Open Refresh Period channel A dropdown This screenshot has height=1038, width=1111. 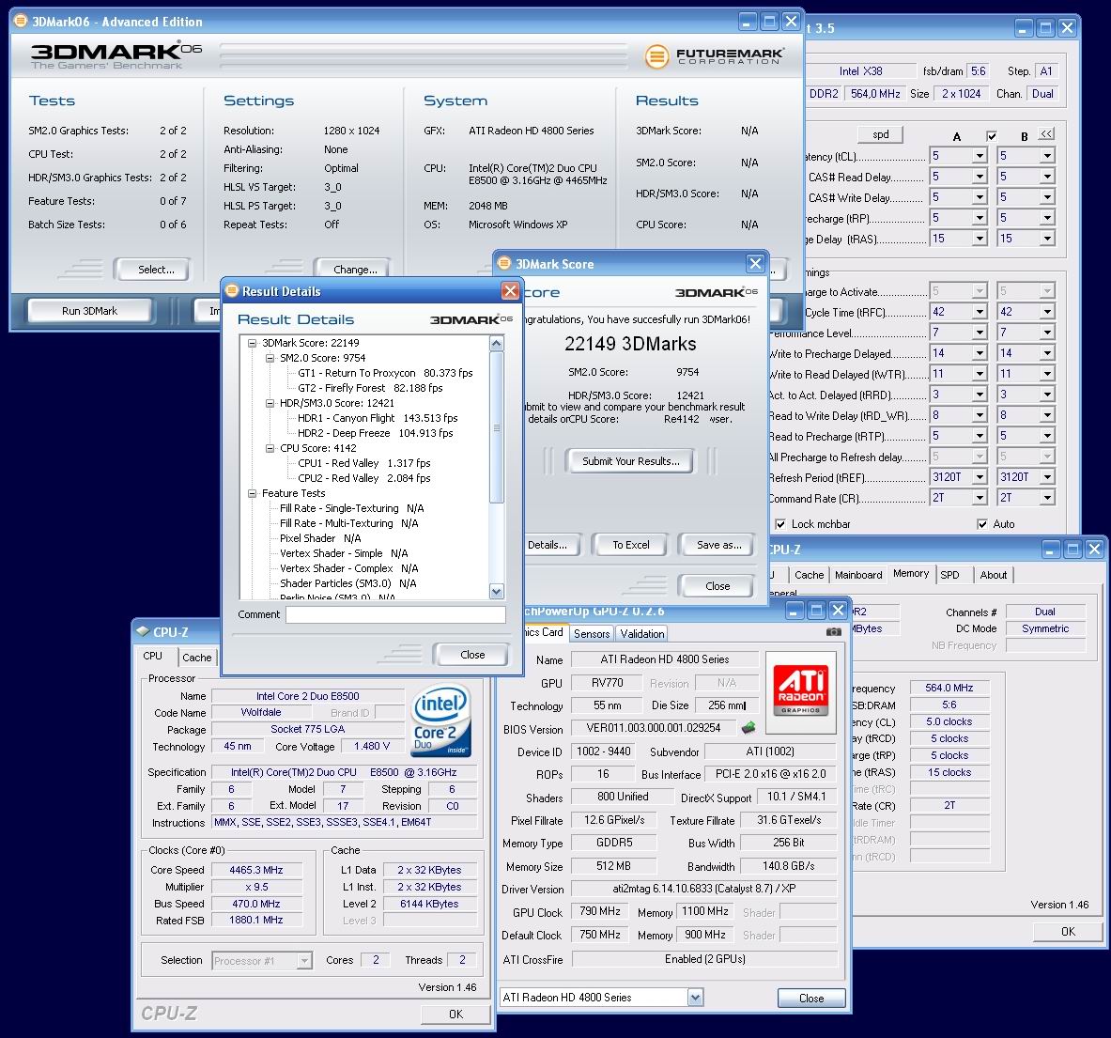(980, 477)
